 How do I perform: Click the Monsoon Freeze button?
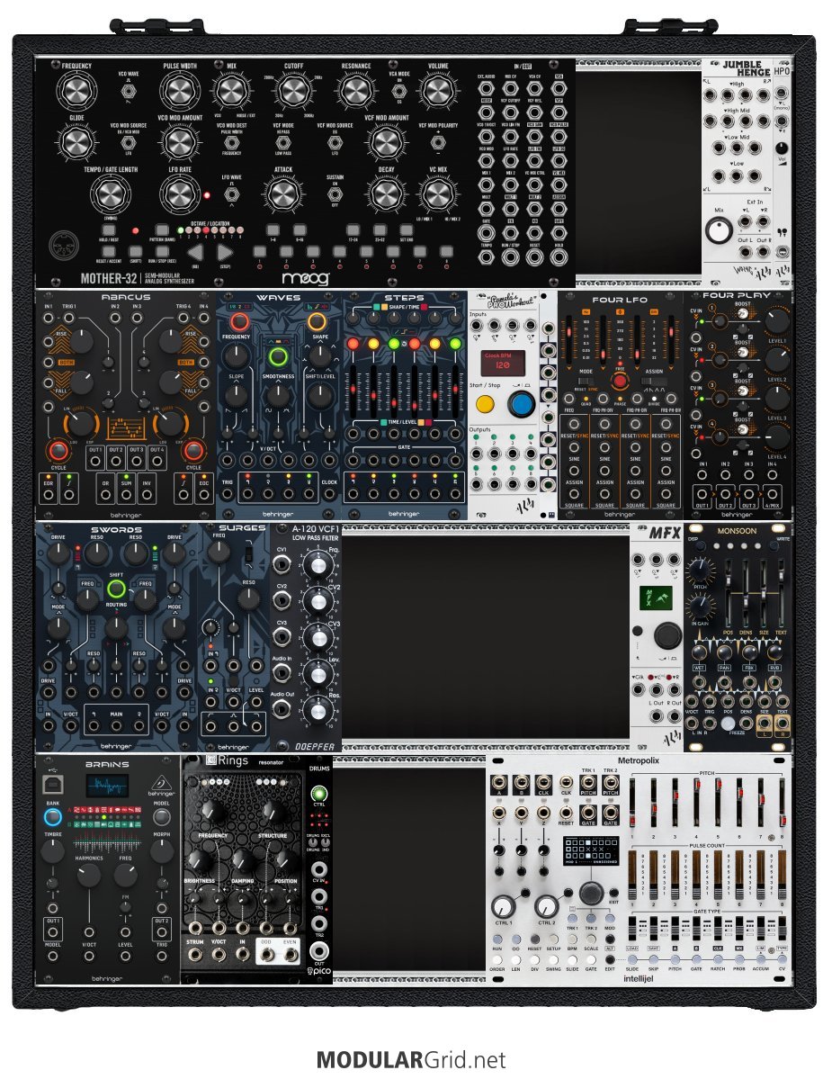coord(728,724)
